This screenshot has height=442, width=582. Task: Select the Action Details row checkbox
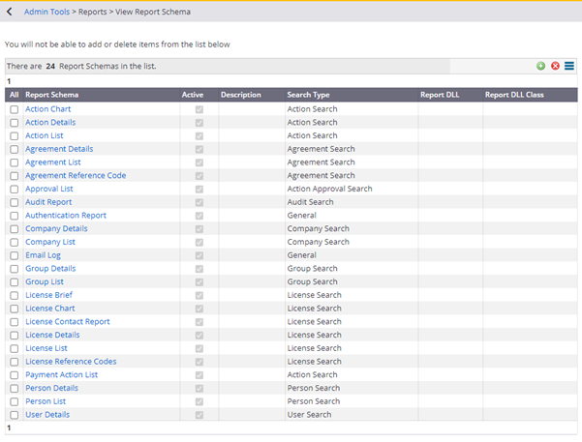click(x=15, y=123)
